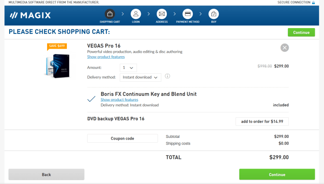This screenshot has height=184, width=324.
Task: Open delivery method info icon
Action: click(167, 76)
